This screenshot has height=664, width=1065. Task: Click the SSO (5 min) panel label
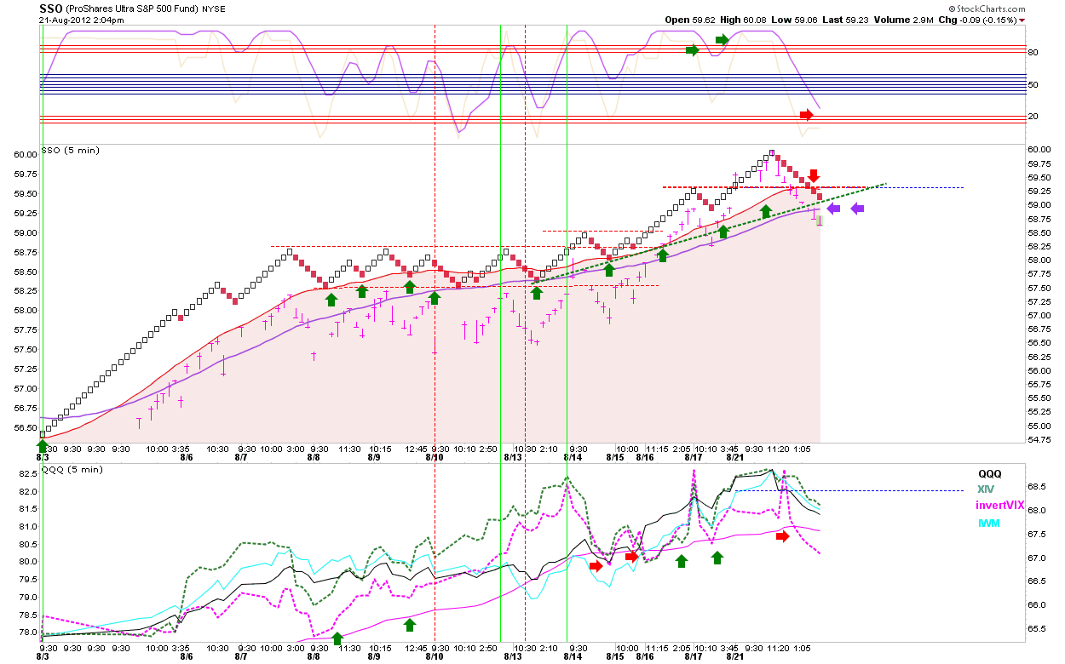point(71,150)
